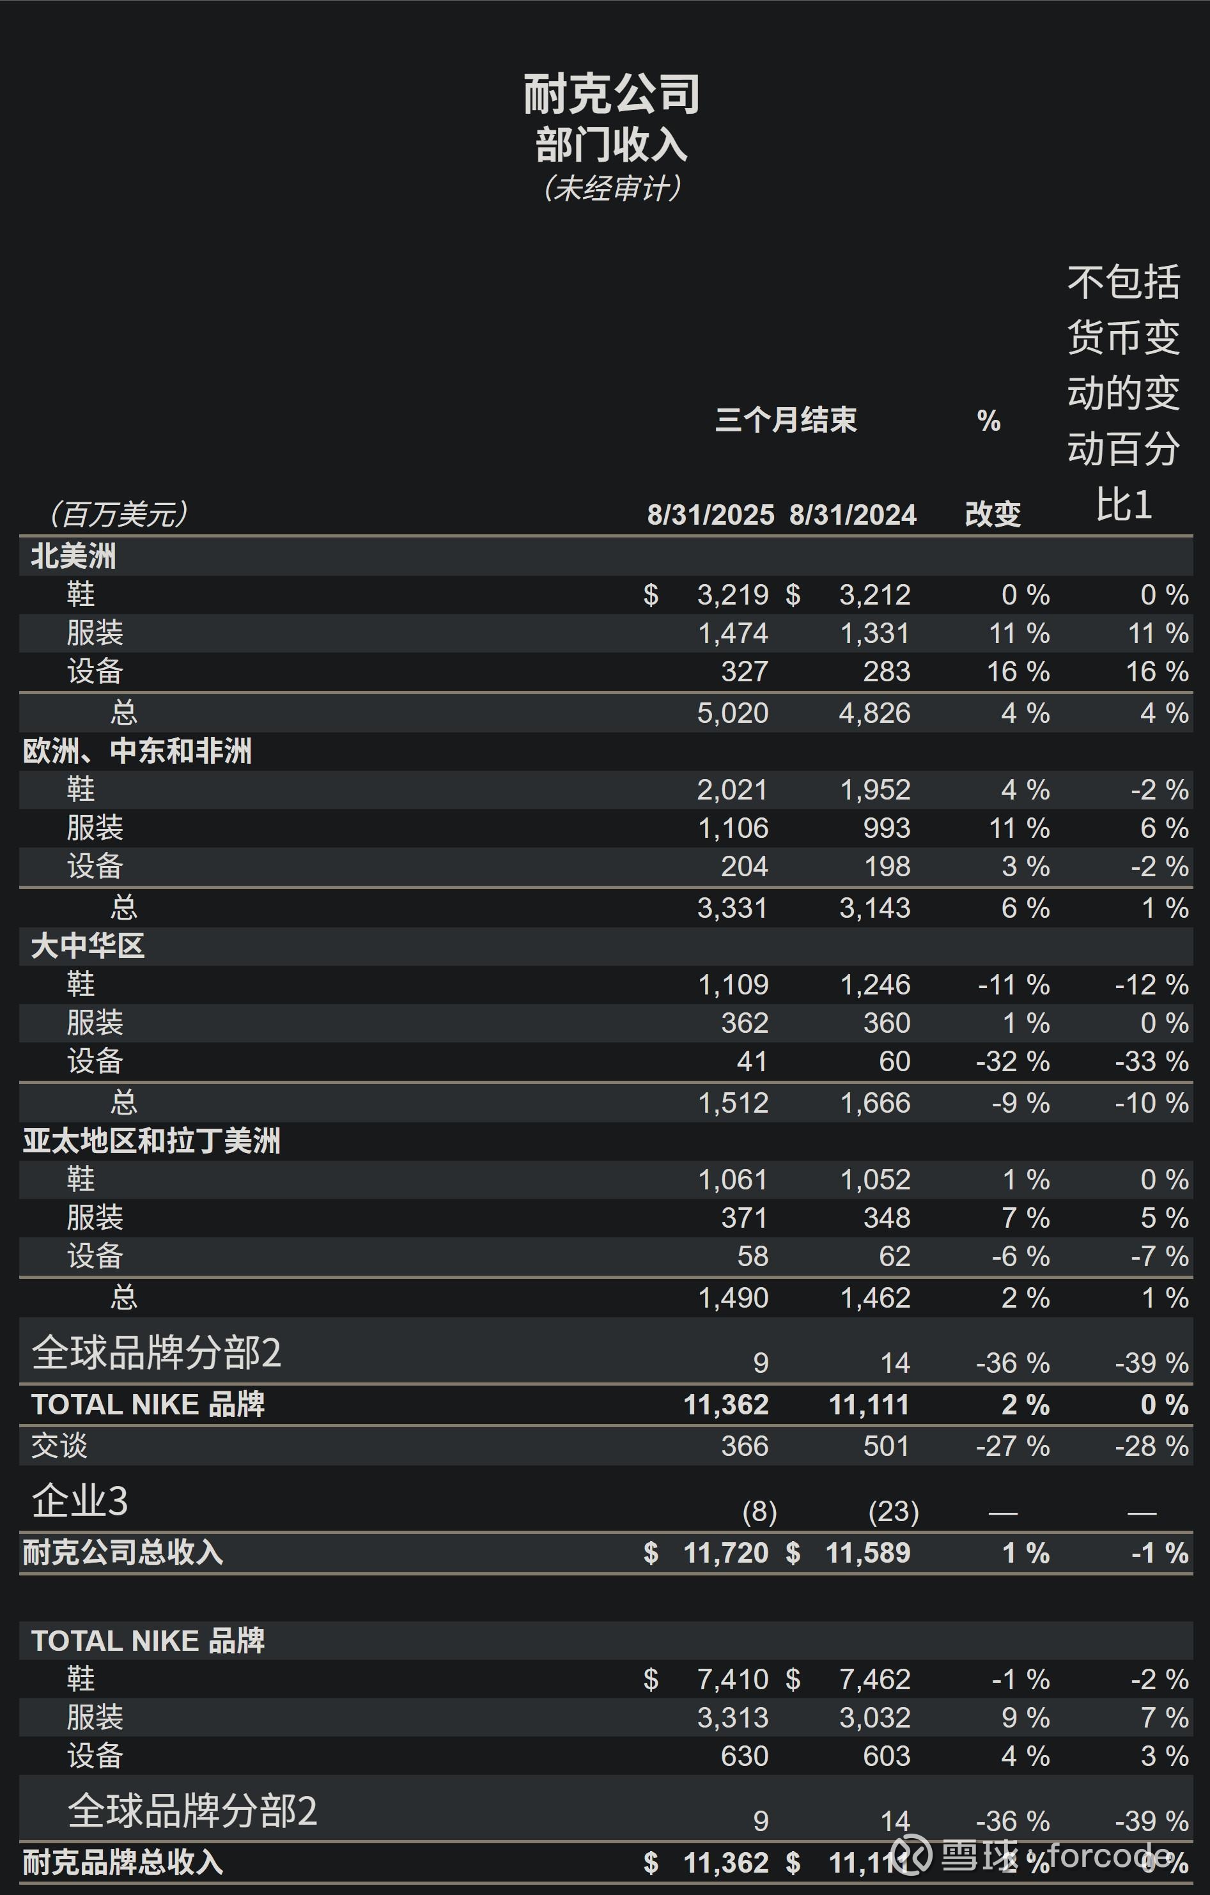Click the 交谈 row label
This screenshot has height=1895, width=1210.
[x=59, y=1446]
